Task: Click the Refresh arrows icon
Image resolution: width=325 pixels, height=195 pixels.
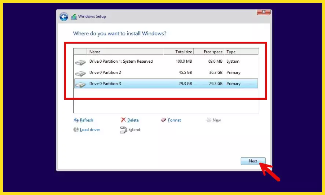Action: pyautogui.click(x=76, y=120)
